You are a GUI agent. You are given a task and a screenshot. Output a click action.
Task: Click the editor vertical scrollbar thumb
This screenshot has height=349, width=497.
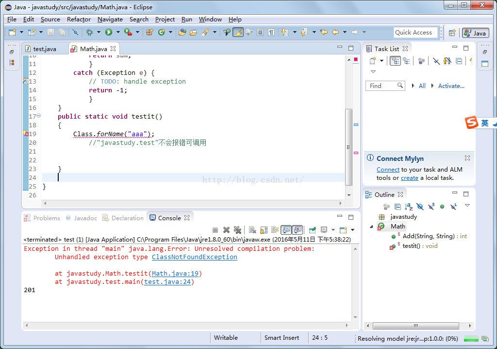(x=348, y=147)
